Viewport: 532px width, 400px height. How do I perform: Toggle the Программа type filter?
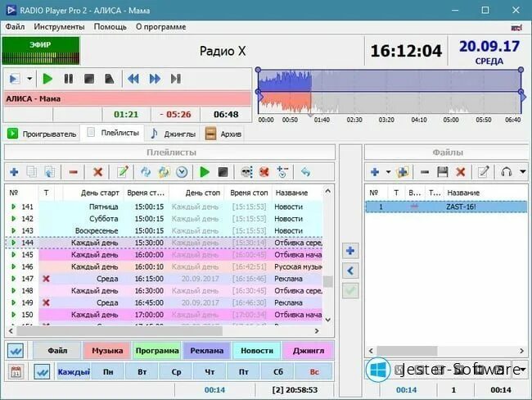click(x=157, y=351)
